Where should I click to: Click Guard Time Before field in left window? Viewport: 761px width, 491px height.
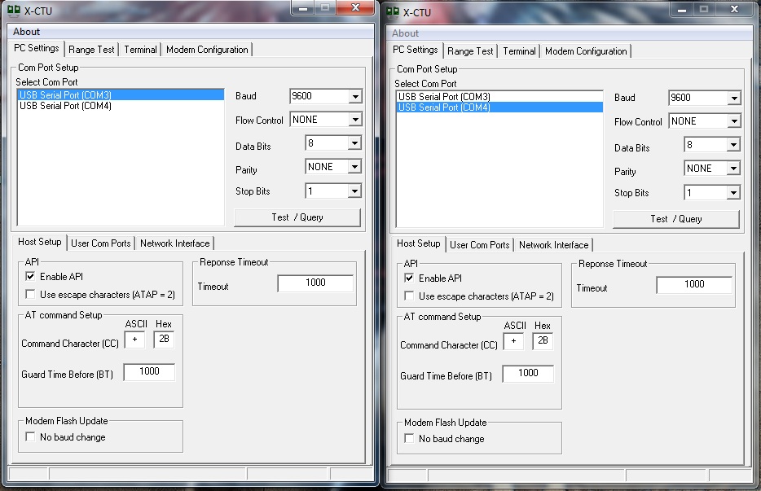click(x=149, y=371)
